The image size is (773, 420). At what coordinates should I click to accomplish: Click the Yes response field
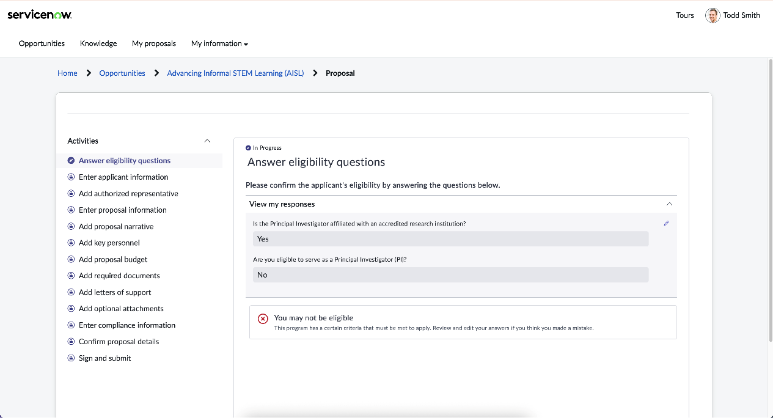tap(450, 239)
